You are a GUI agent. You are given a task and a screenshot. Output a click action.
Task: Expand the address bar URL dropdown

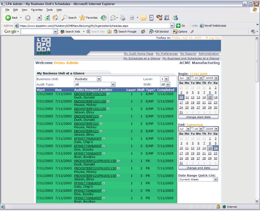tap(172, 26)
